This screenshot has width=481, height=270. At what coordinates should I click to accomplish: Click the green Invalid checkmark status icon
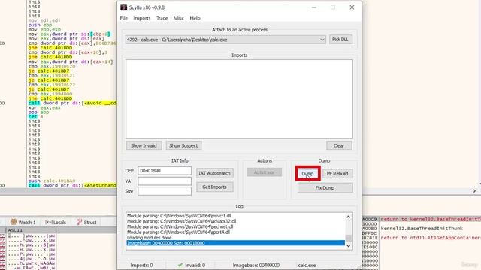point(180,265)
